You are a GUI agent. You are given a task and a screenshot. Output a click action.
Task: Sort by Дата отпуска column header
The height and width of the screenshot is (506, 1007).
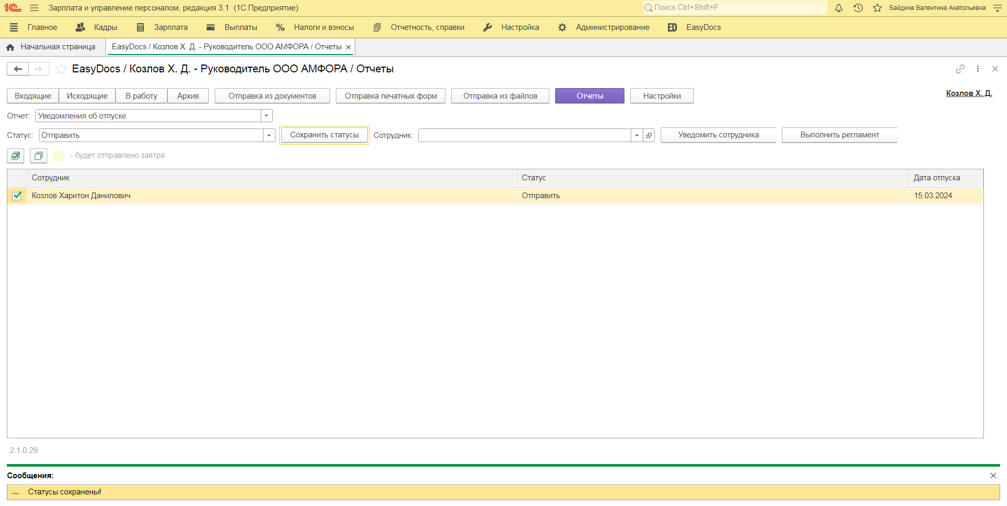(x=946, y=178)
